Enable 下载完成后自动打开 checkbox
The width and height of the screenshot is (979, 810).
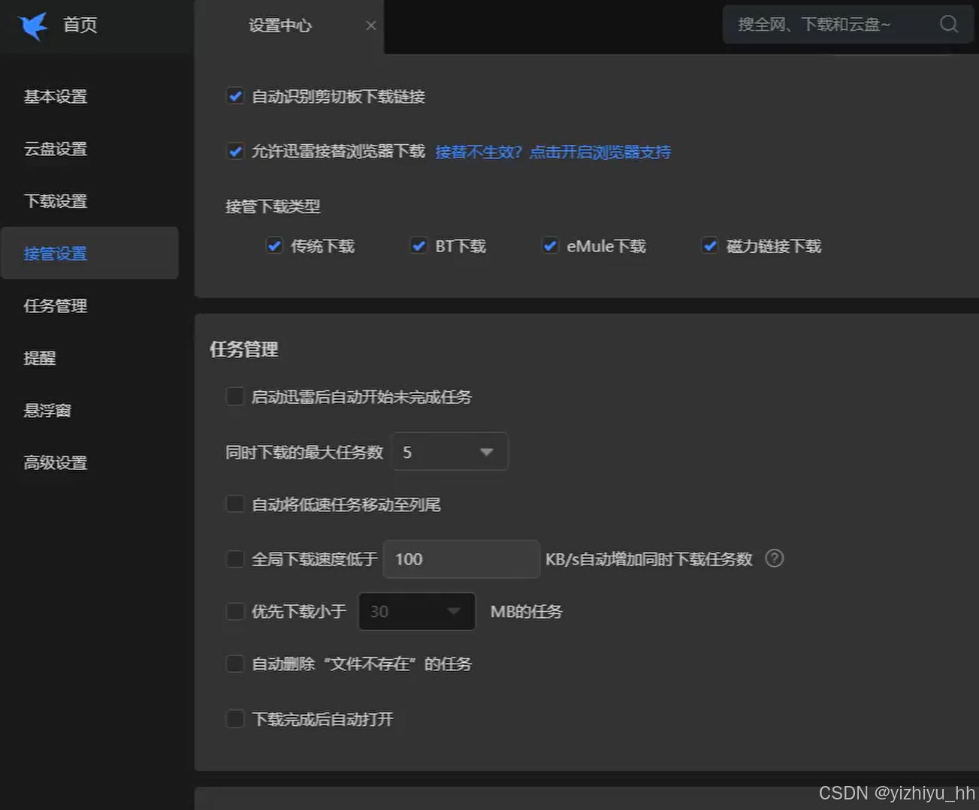[x=235, y=718]
